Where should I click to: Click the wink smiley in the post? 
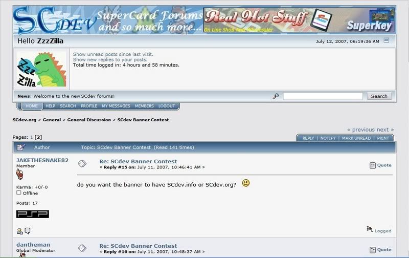pos(246,183)
